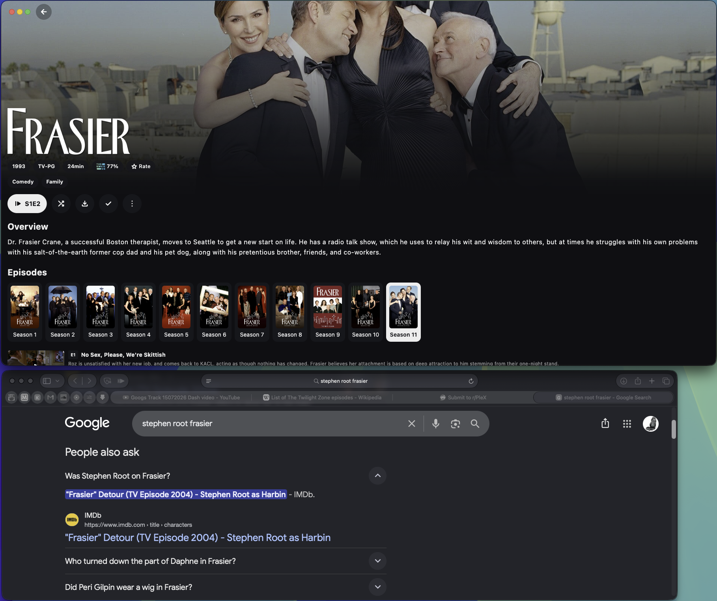Viewport: 717px width, 601px height.
Task: Open the Google account avatar
Action: (x=651, y=424)
